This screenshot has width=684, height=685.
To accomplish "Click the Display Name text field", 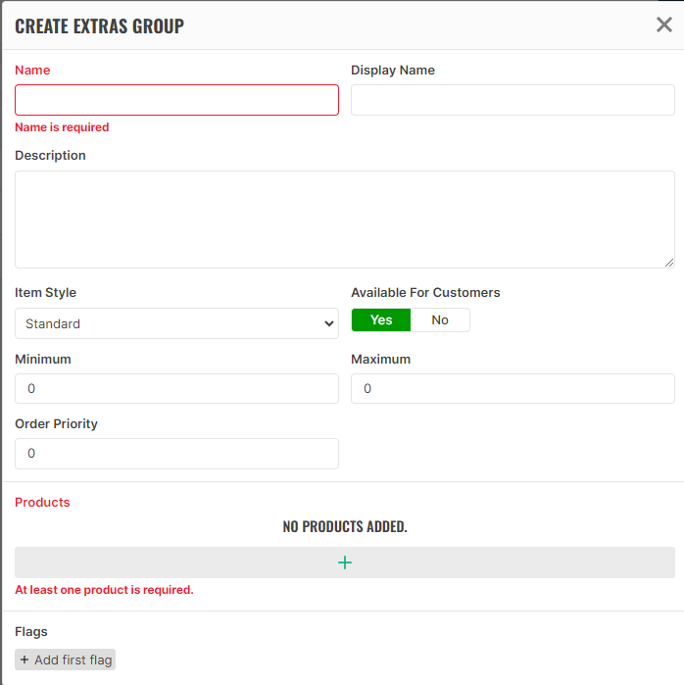I will (513, 100).
